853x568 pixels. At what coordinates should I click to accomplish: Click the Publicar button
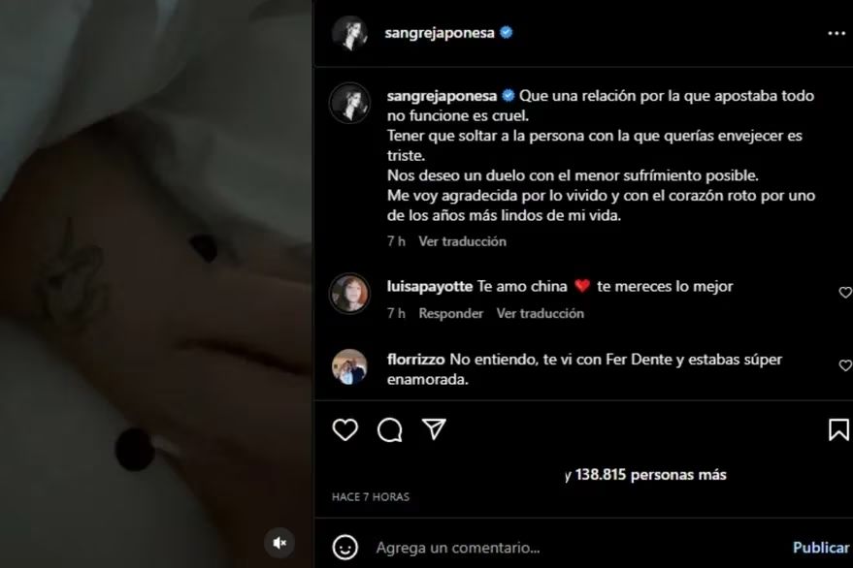coord(820,548)
